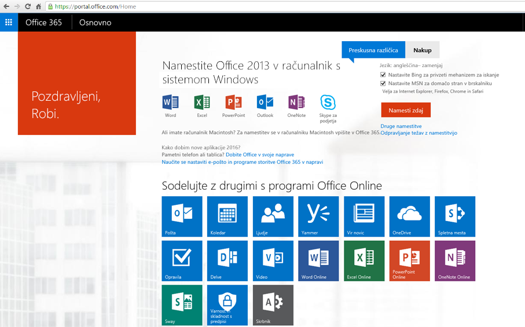
Task: Open Naučite se nastaviti e-pošto link
Action: (243, 162)
